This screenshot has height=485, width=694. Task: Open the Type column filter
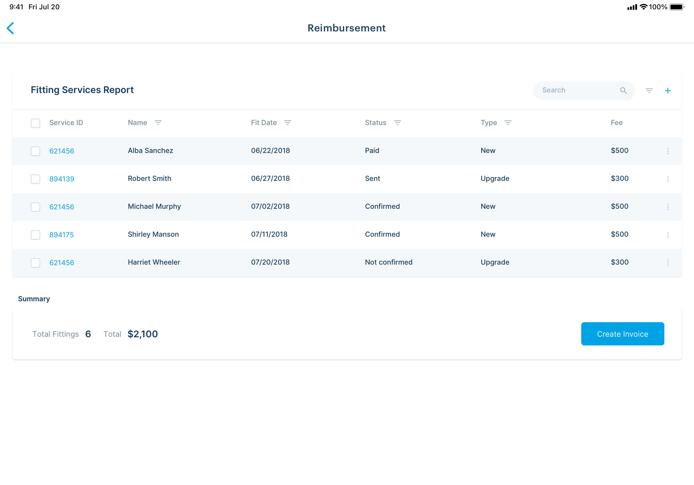pos(508,123)
